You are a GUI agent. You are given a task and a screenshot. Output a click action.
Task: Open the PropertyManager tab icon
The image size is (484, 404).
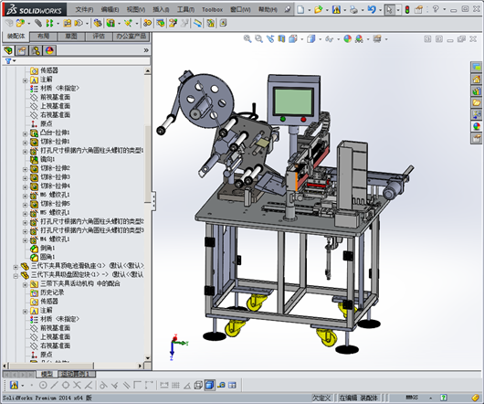tap(22, 50)
